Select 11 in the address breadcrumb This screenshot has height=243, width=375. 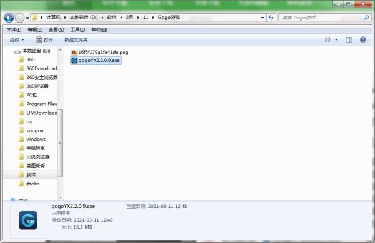(146, 18)
